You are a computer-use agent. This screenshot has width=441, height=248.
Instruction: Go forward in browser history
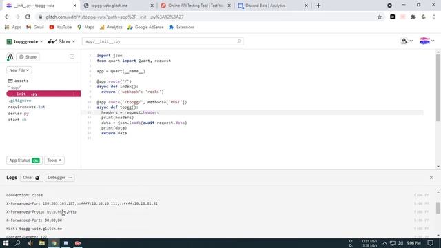point(17,17)
